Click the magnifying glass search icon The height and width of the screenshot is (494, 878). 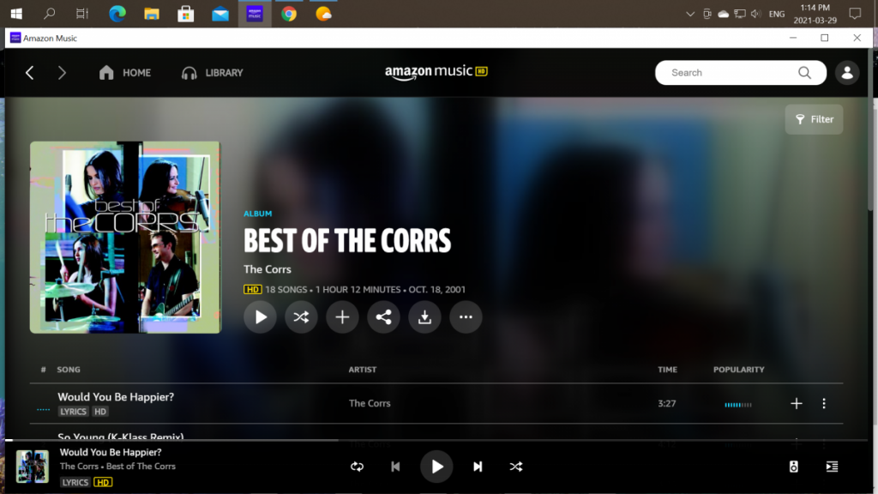coord(804,73)
